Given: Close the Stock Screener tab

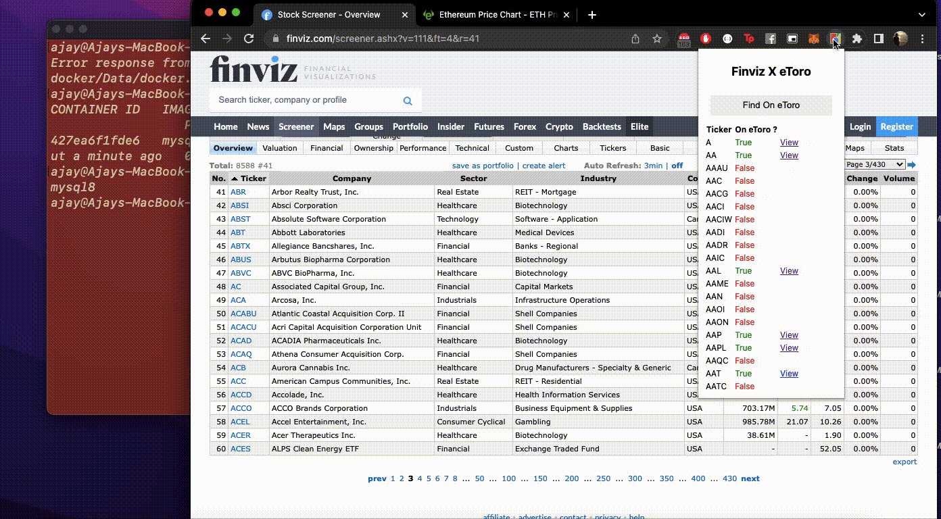Looking at the screenshot, I should coord(405,15).
